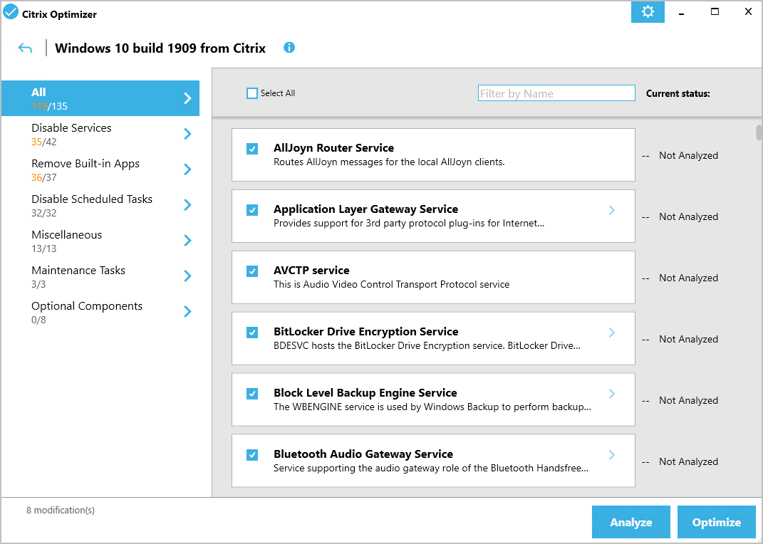Check the Select All checkbox
The image size is (763, 544).
[252, 93]
